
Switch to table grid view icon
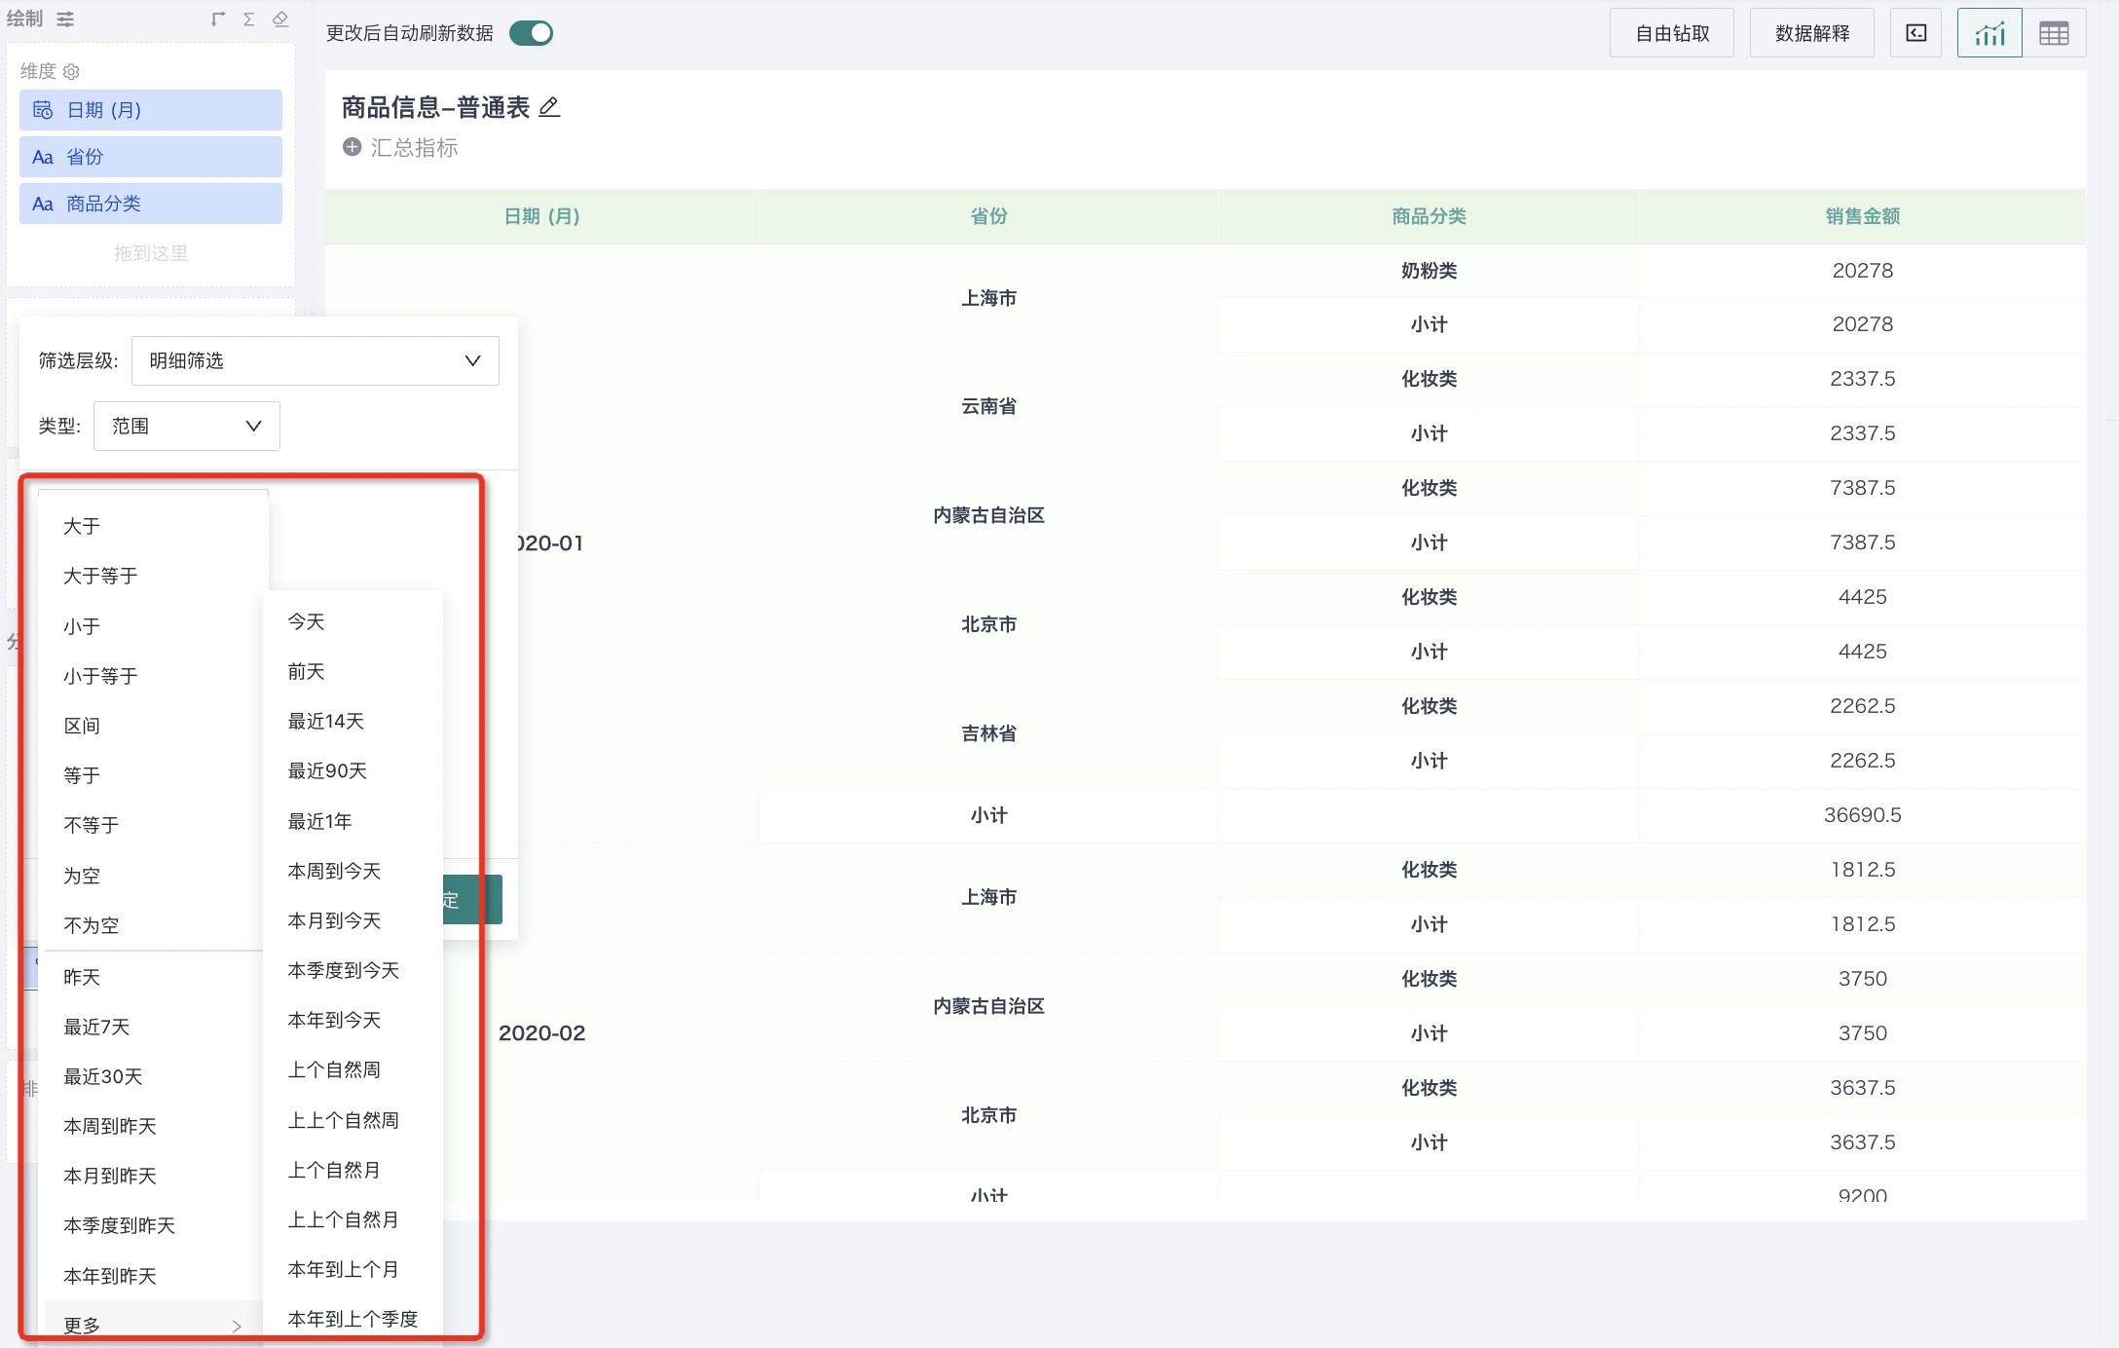coord(2054,34)
